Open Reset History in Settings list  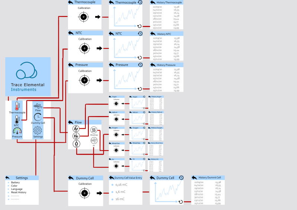[19, 193]
